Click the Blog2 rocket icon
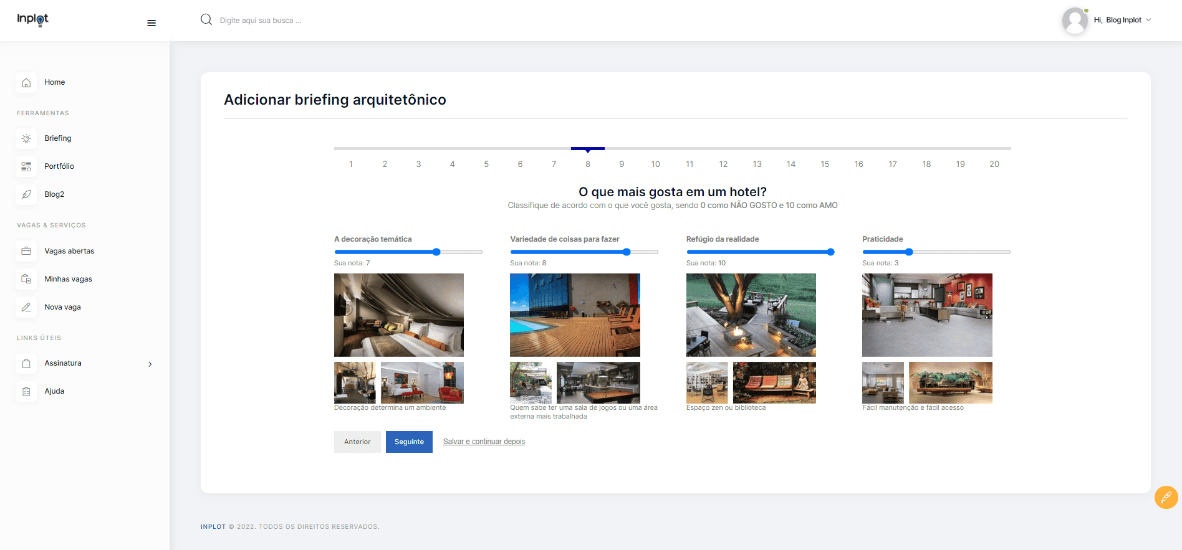 coord(26,194)
